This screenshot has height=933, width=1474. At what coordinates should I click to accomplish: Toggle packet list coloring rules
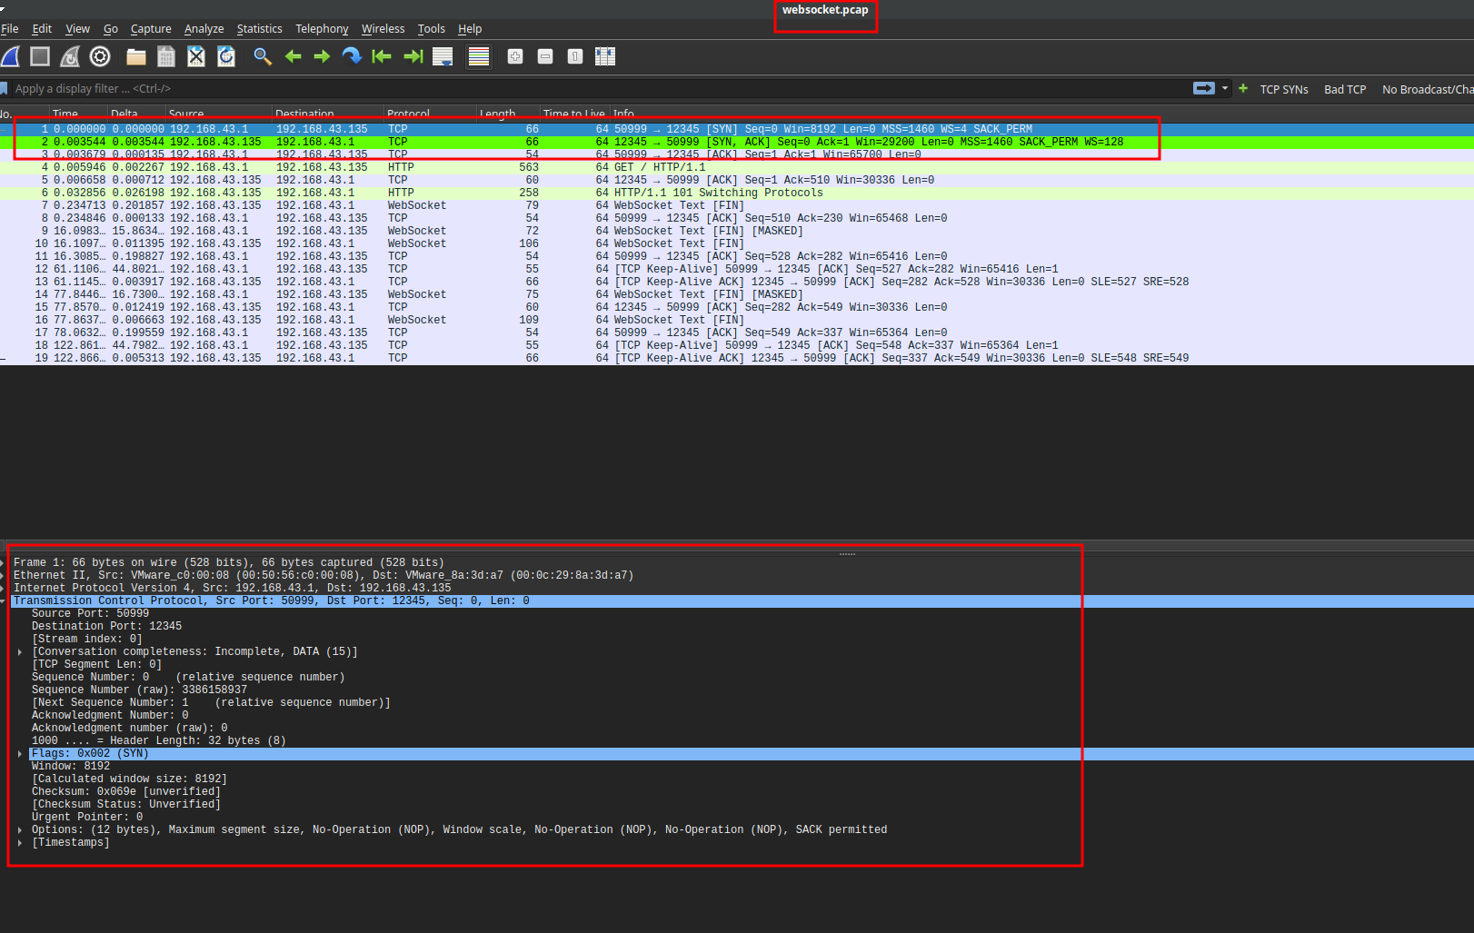[x=479, y=56]
